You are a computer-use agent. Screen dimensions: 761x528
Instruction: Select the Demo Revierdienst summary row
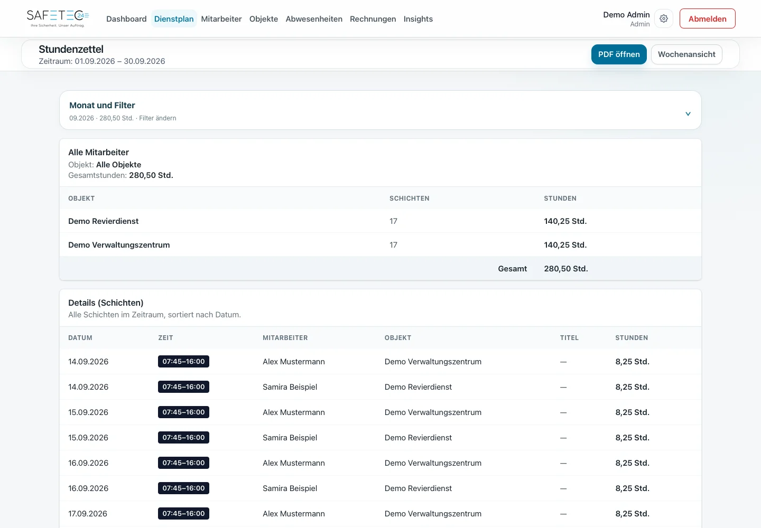point(380,221)
